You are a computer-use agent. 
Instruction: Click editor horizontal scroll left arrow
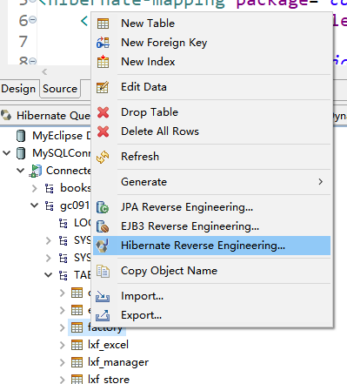[44, 71]
